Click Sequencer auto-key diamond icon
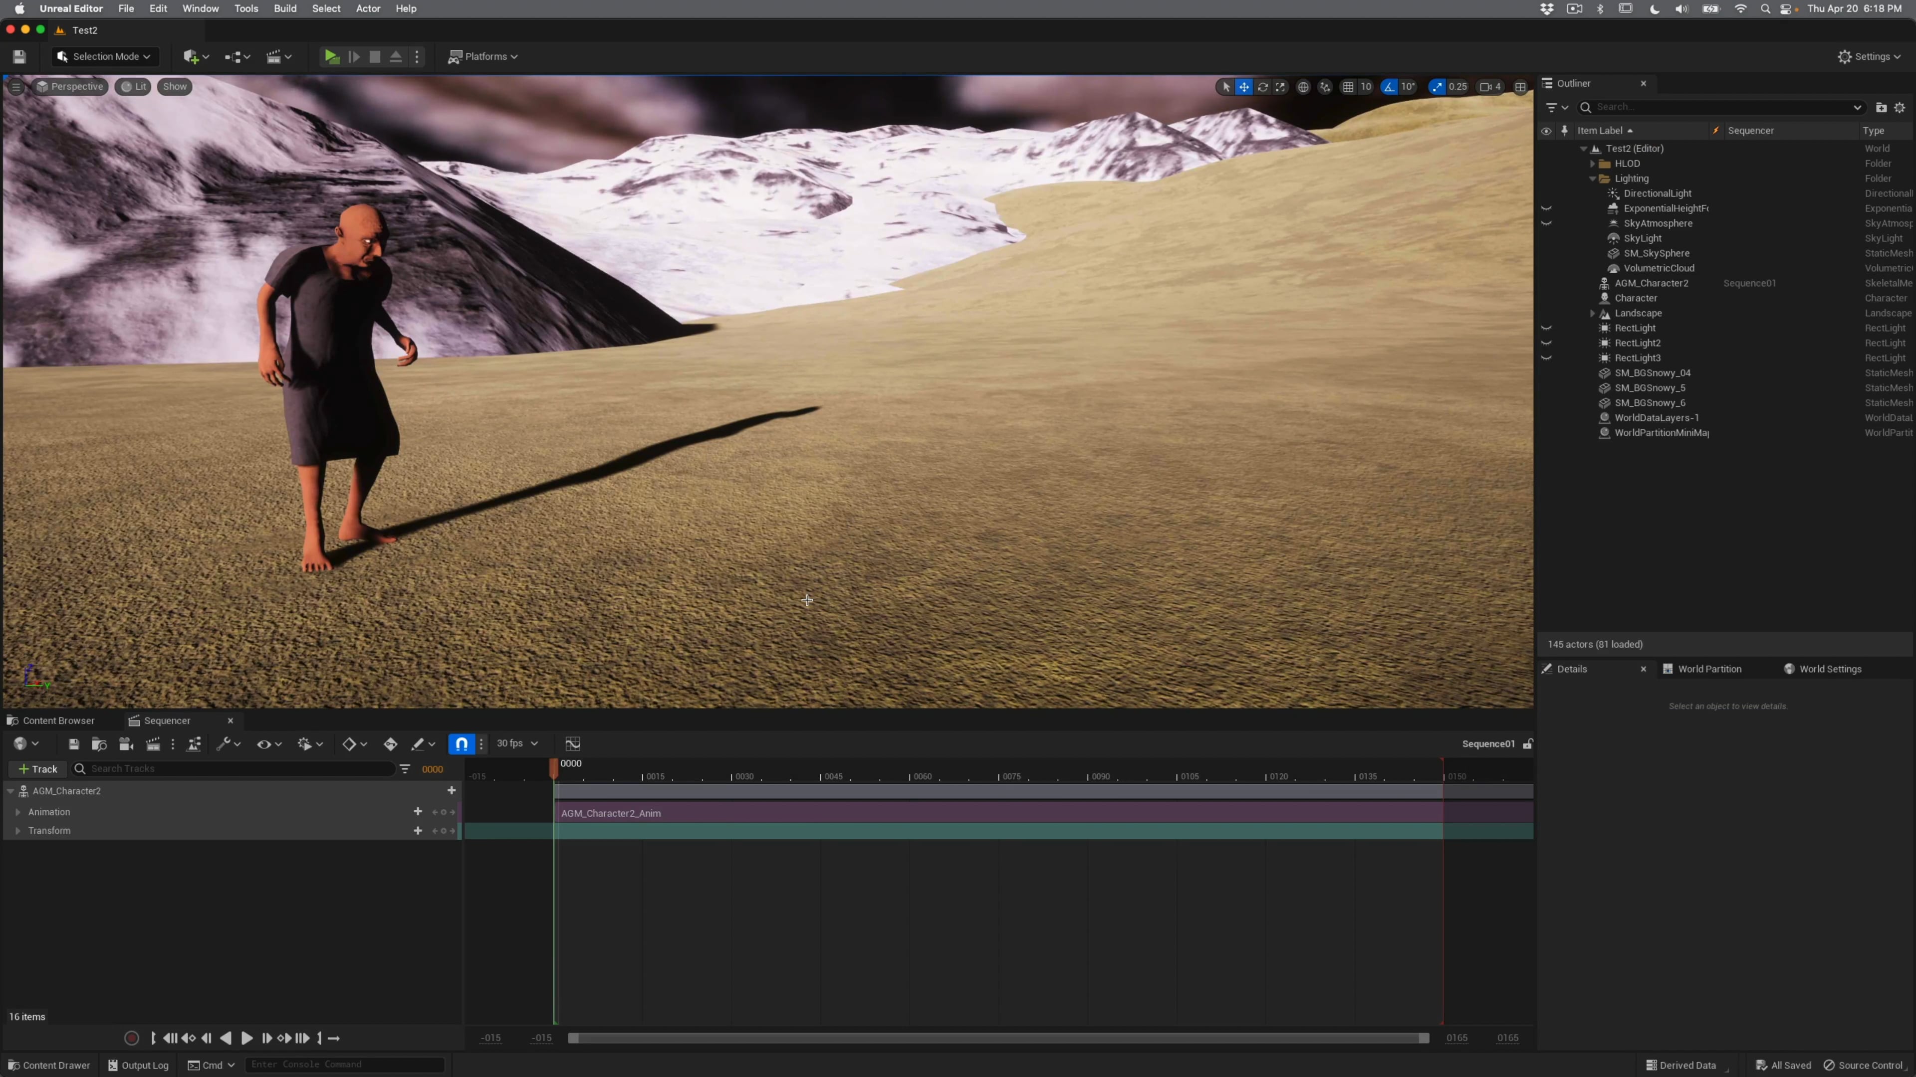 tap(391, 744)
